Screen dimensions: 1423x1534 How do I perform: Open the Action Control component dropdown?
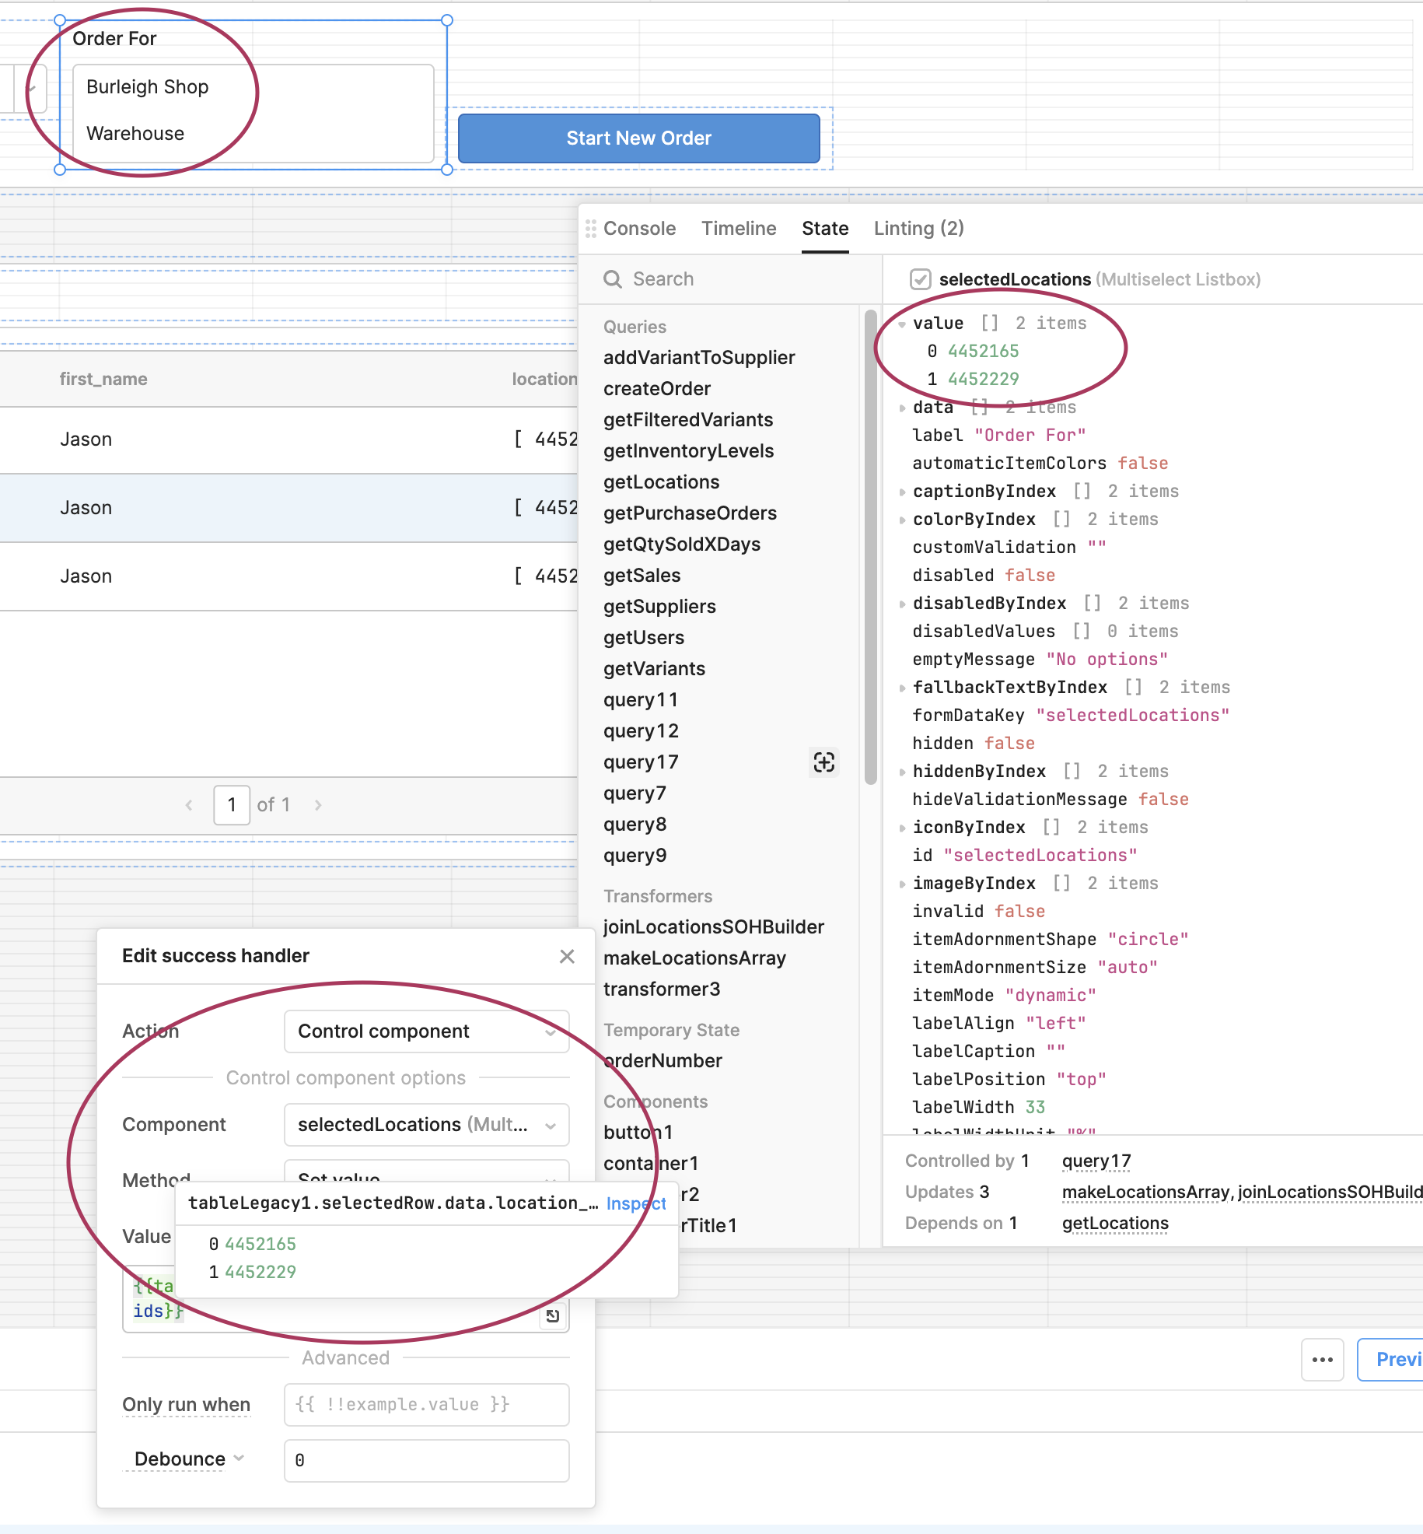click(427, 1031)
